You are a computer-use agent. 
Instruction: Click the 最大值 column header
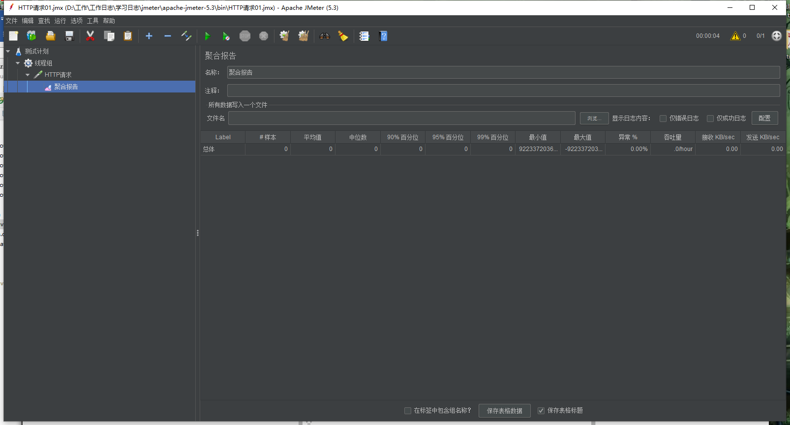[583, 137]
